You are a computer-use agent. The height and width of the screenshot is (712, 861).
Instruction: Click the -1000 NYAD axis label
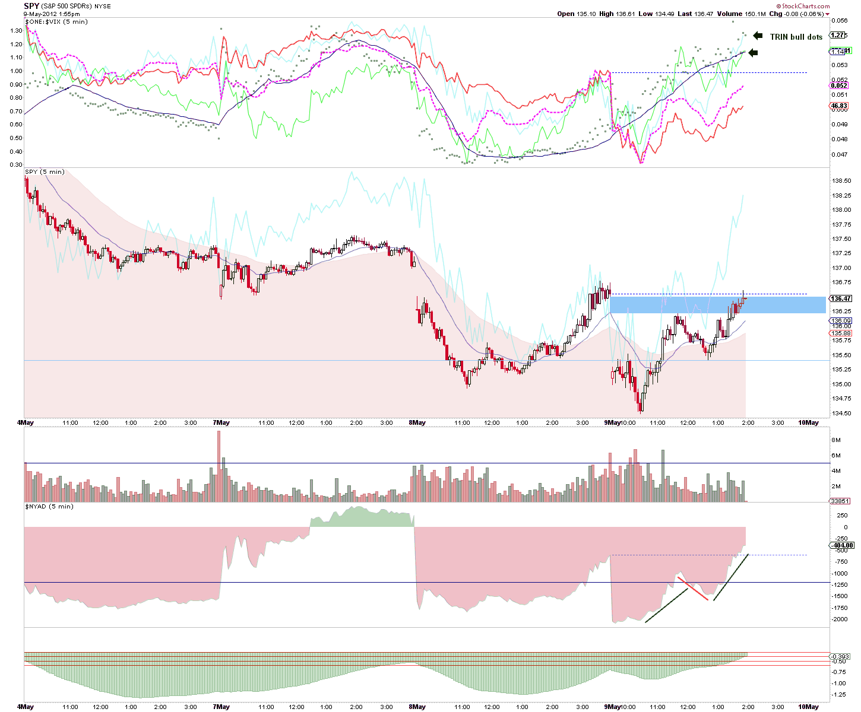[x=840, y=574]
